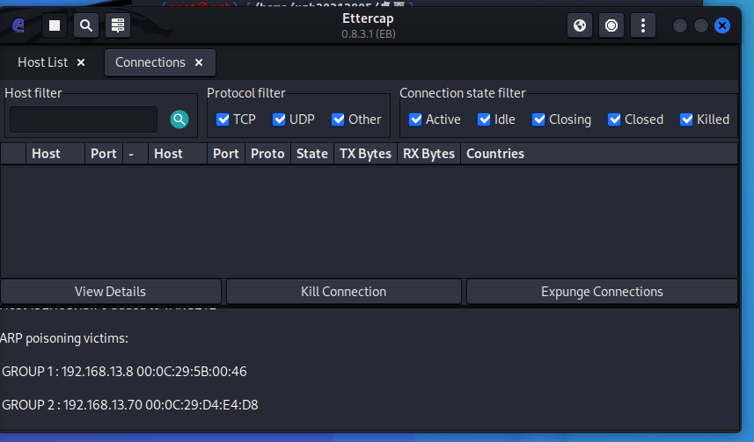Screen dimensions: 754x442
Task: Open the MITM globe menu icon
Action: click(580, 25)
